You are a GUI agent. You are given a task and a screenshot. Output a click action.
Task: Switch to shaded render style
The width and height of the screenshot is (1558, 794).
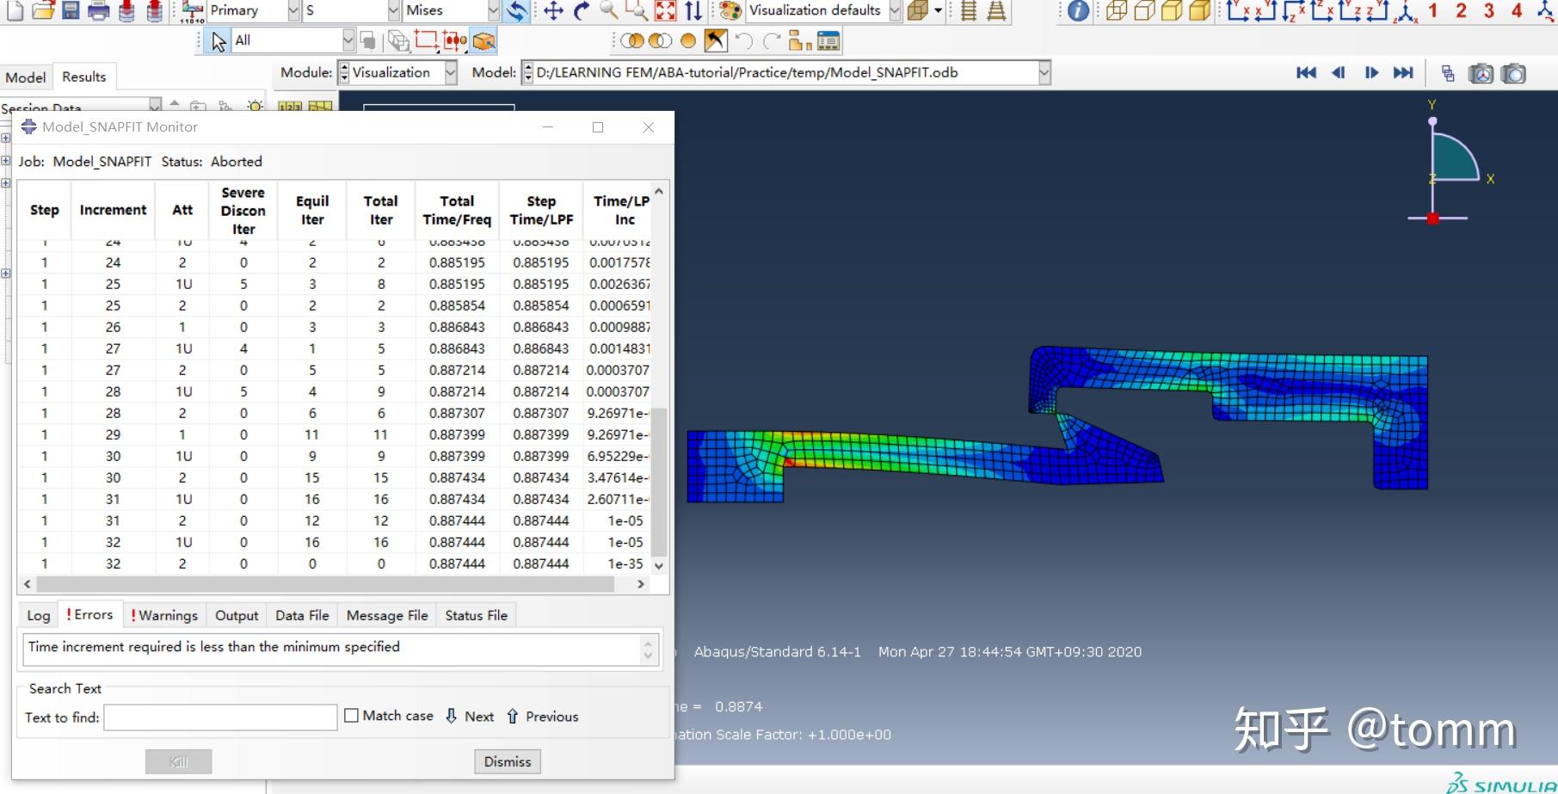click(x=1200, y=10)
